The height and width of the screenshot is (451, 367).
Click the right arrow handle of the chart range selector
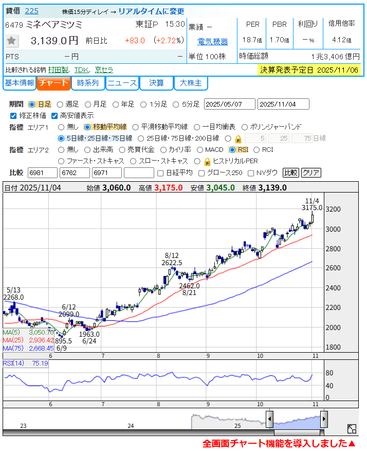324,419
